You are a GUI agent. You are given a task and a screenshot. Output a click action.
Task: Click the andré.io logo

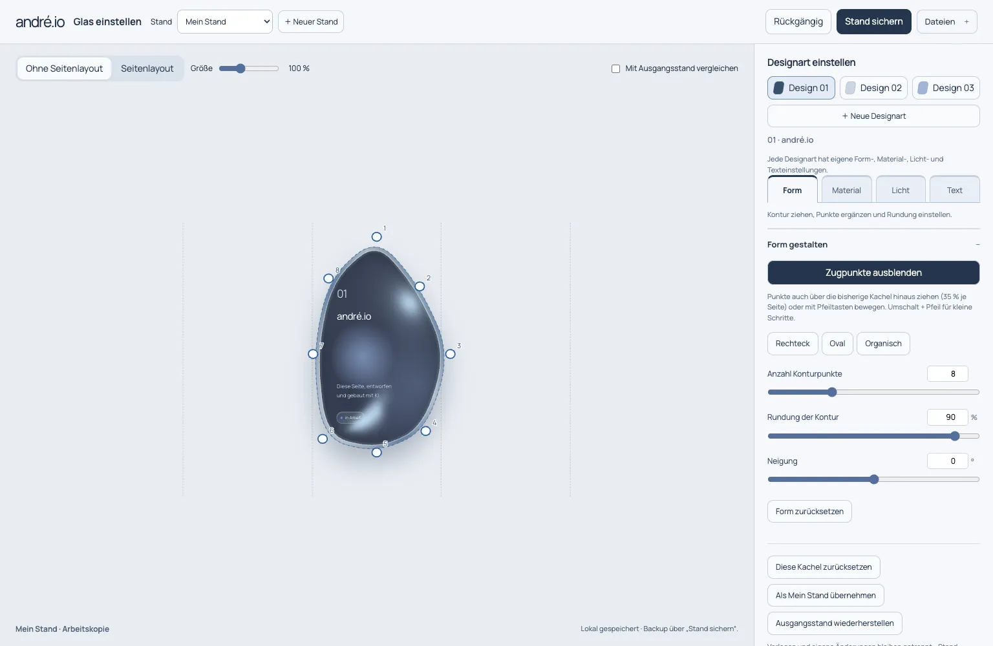pos(40,22)
